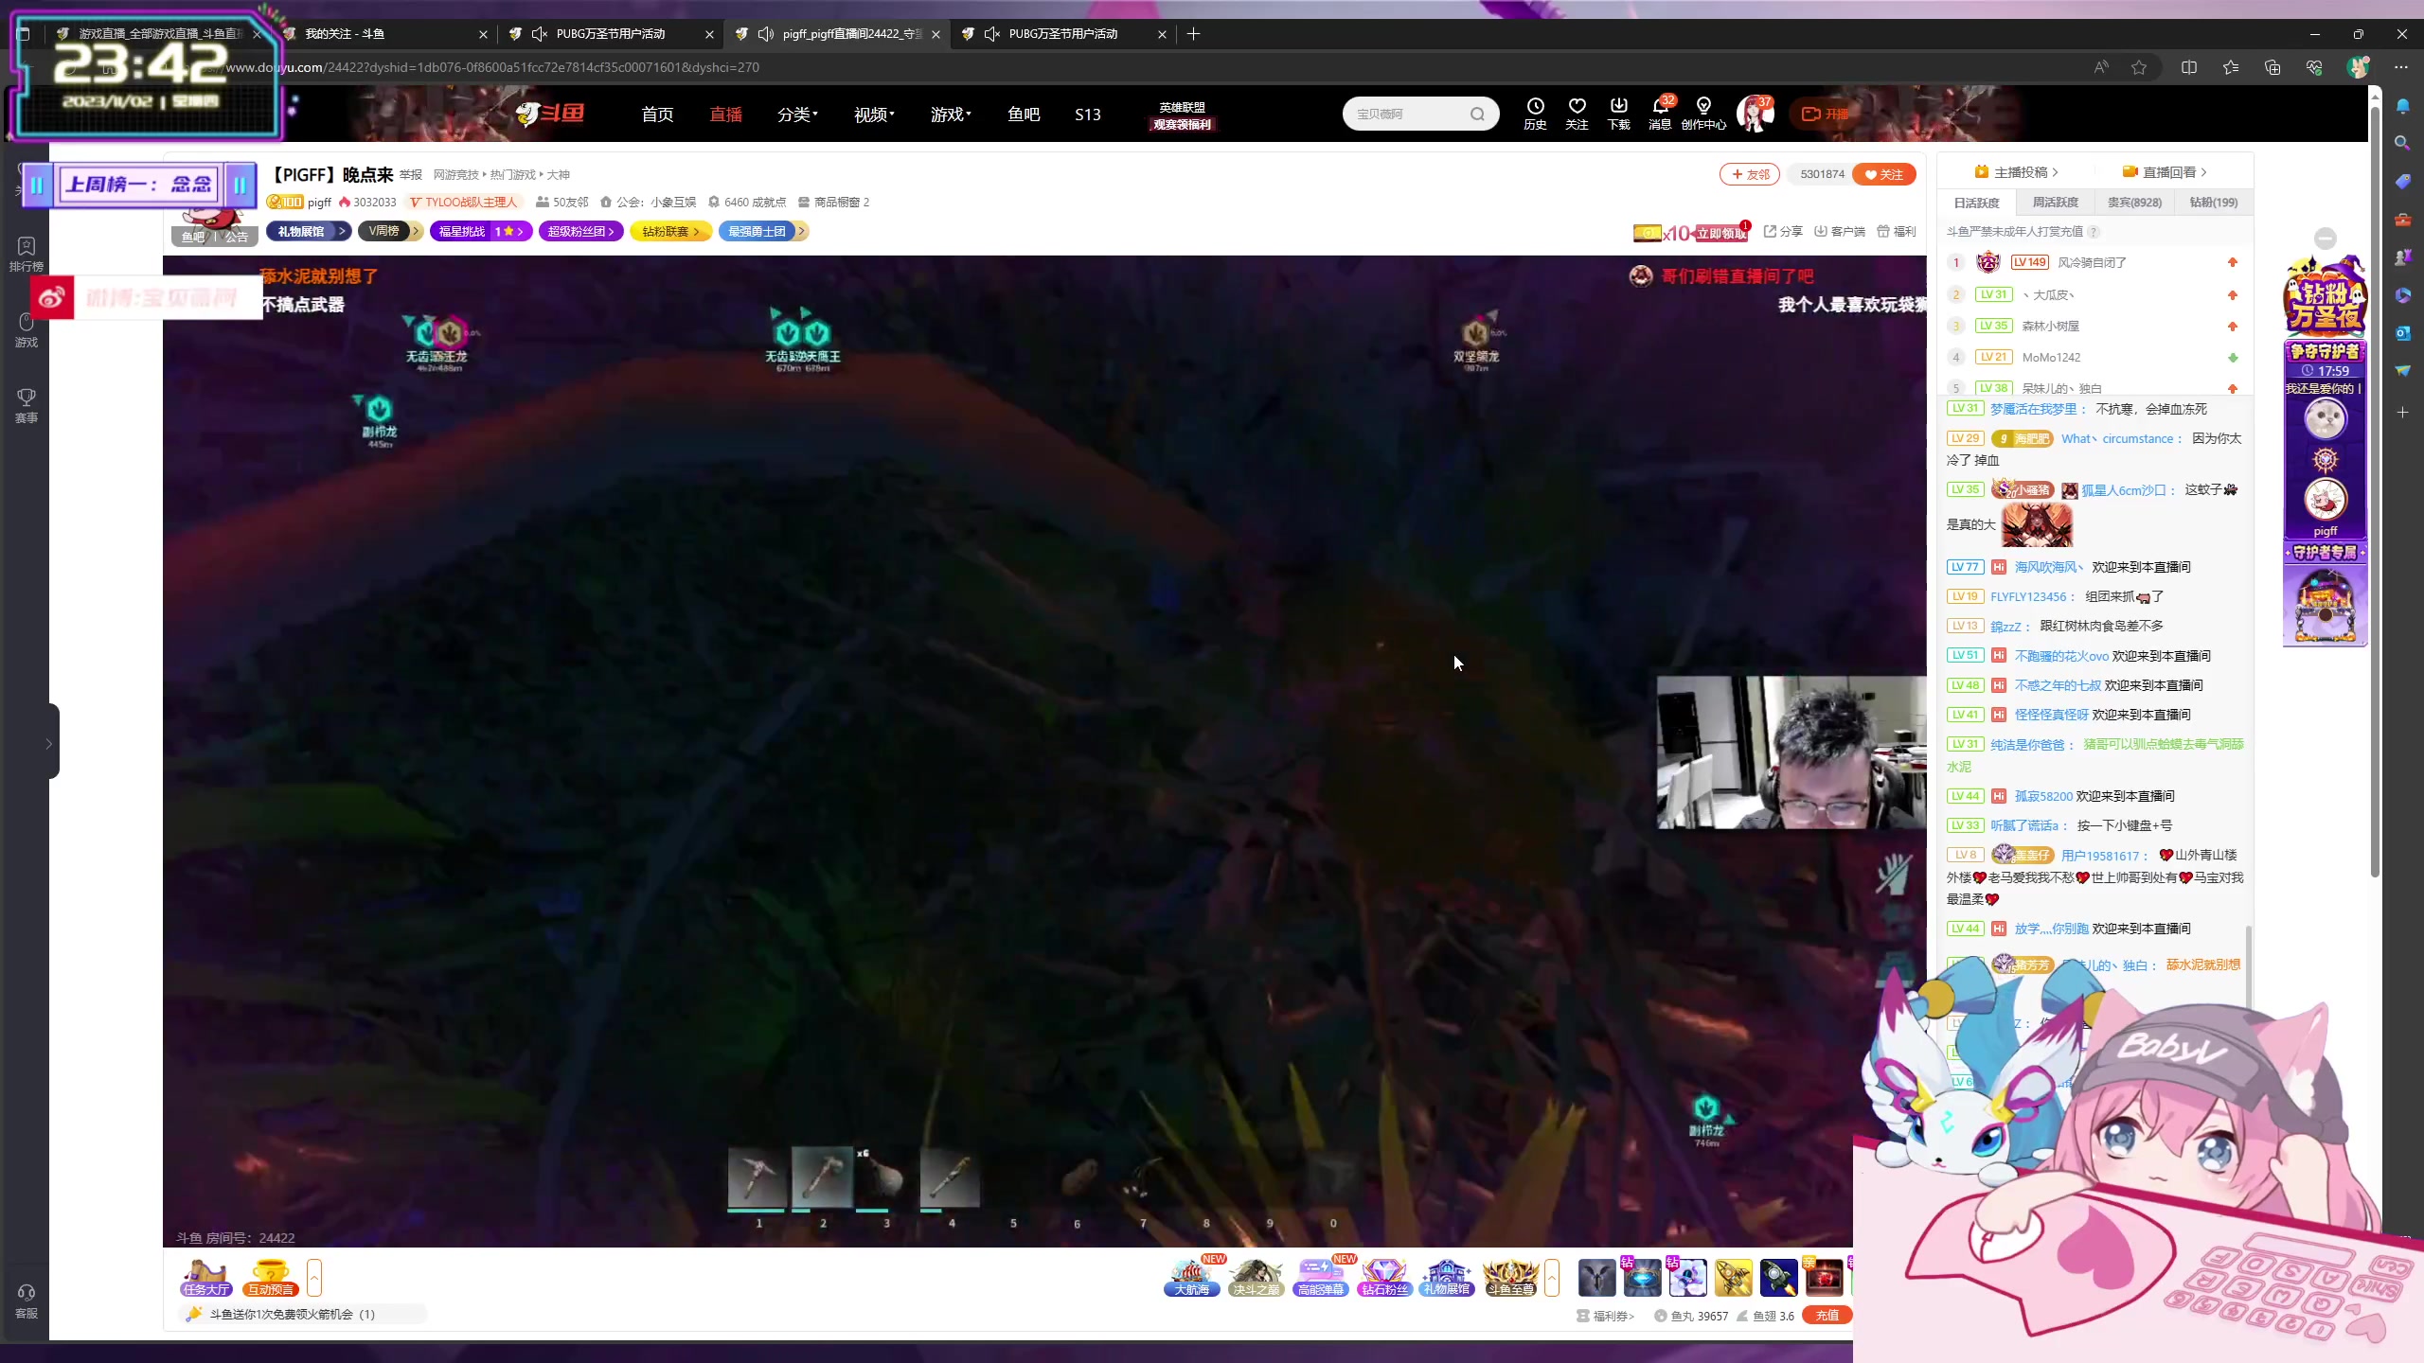Expand the 游戏 navigation dropdown
The height and width of the screenshot is (1363, 2424).
coord(951,115)
